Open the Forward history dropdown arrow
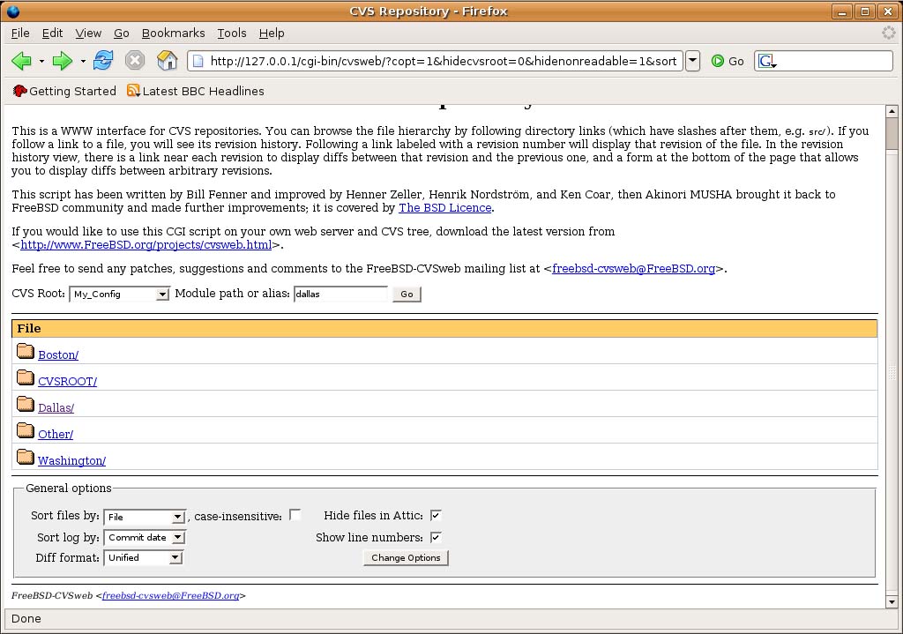Screen dimensions: 903x634 (83, 61)
